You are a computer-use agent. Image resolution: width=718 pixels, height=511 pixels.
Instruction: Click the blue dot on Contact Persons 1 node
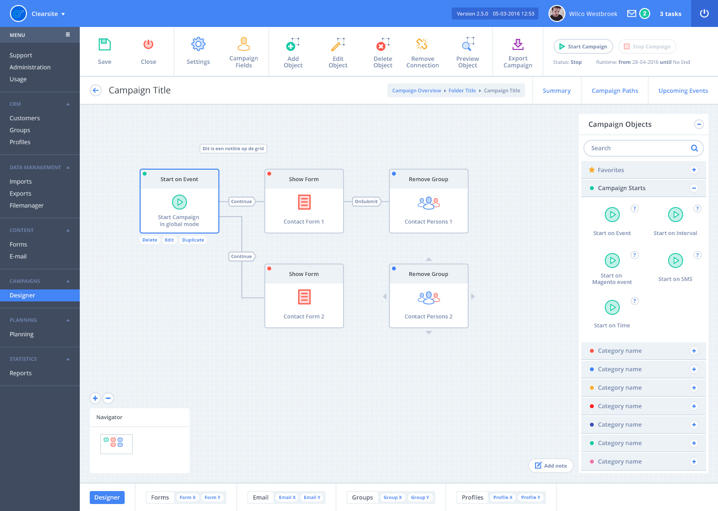click(x=394, y=174)
